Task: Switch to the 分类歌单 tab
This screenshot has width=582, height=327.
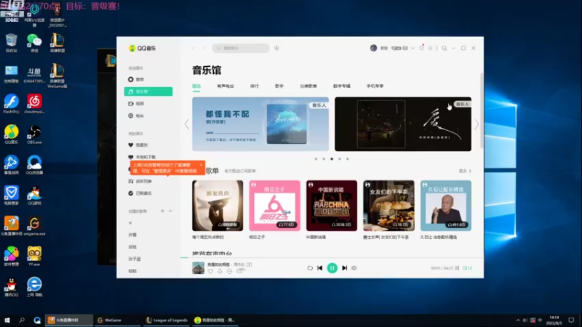Action: tap(308, 86)
